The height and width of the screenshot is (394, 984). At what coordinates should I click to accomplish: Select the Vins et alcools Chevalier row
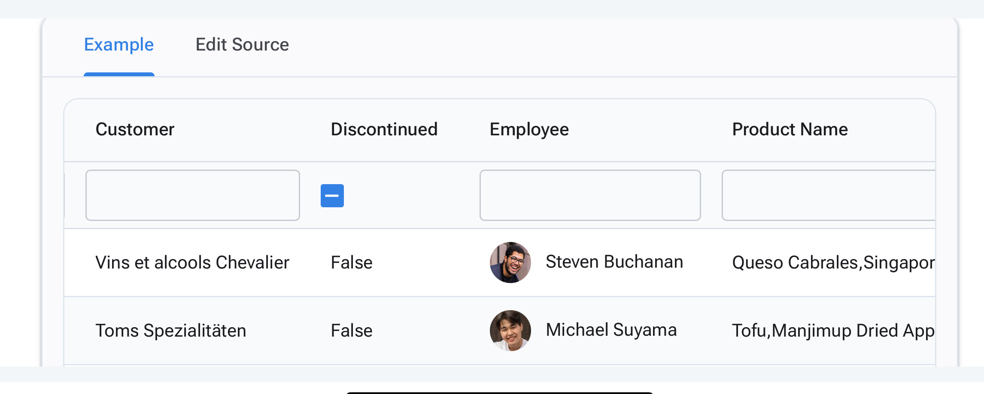193,262
